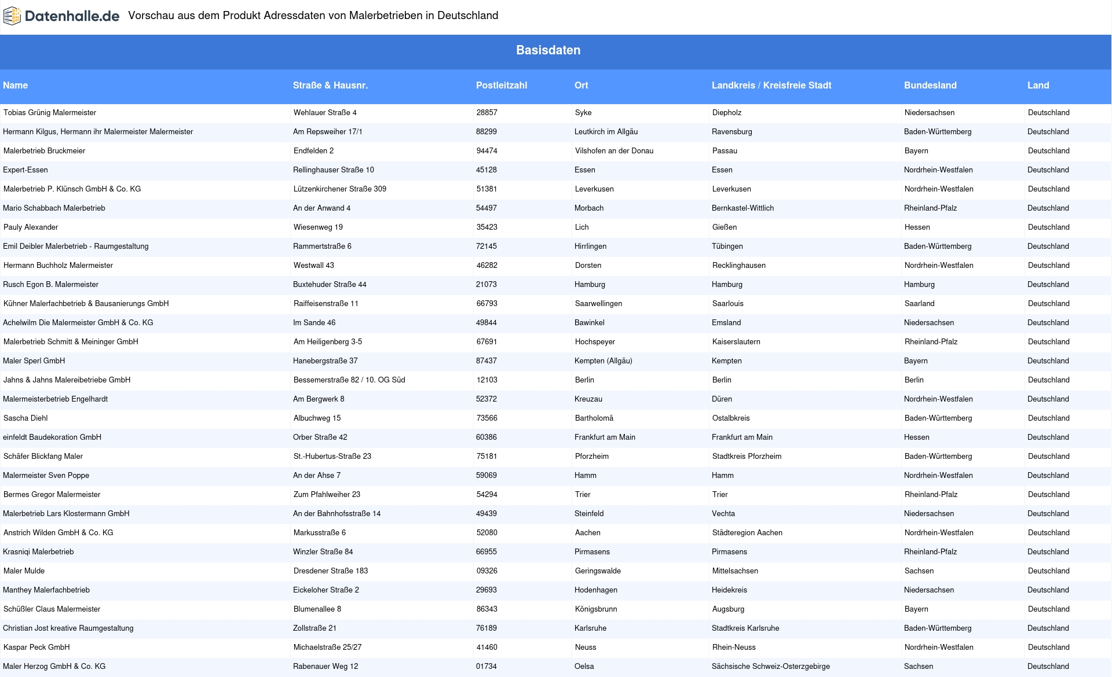Viewport: 1112px width, 677px height.
Task: Select the Bundesland column header
Action: click(x=930, y=85)
